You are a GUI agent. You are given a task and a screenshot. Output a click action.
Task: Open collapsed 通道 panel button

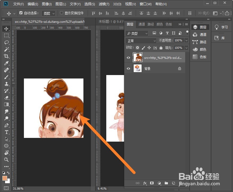[200, 34]
